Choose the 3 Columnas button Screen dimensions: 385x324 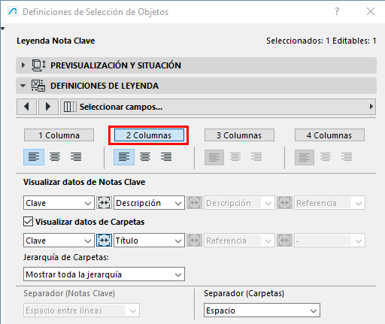[239, 135]
